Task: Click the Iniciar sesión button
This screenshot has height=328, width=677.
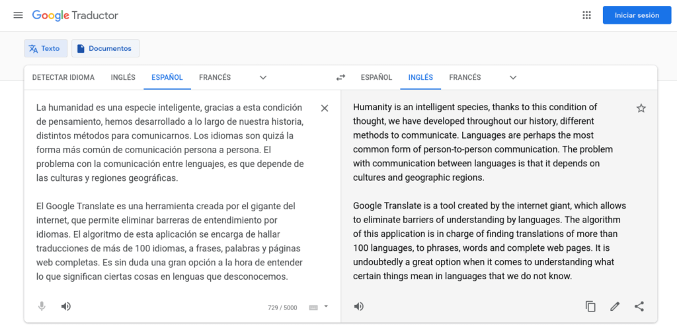Action: coord(637,16)
